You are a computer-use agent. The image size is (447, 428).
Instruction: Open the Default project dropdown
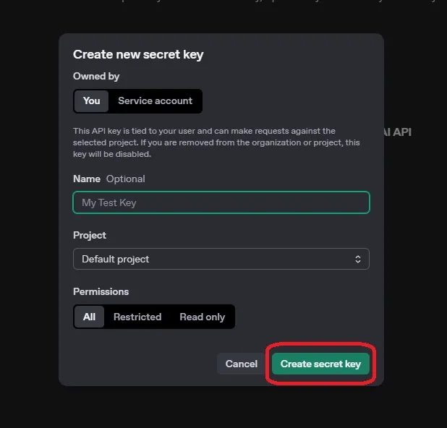coord(221,259)
